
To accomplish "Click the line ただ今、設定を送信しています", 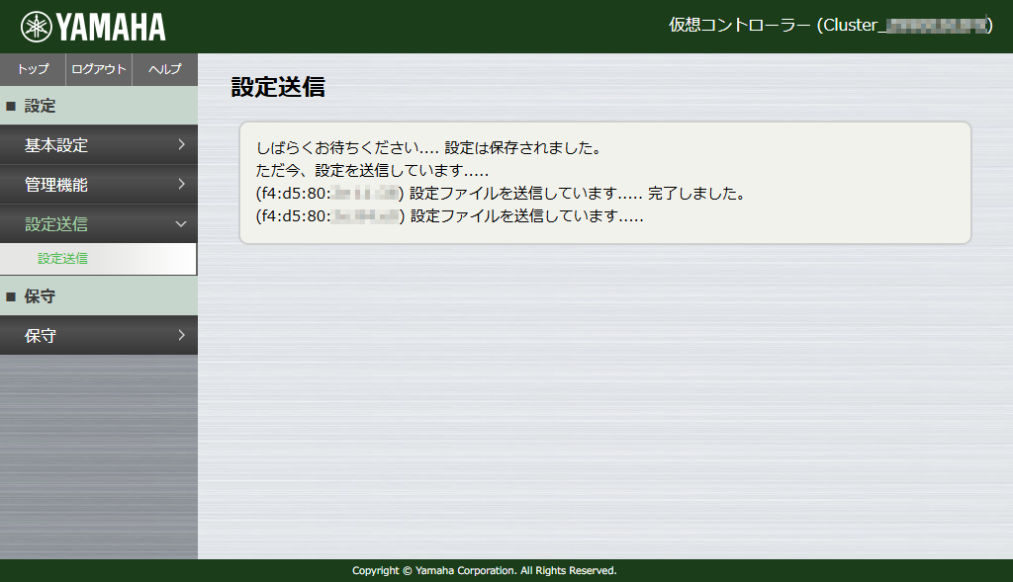I will (x=372, y=170).
